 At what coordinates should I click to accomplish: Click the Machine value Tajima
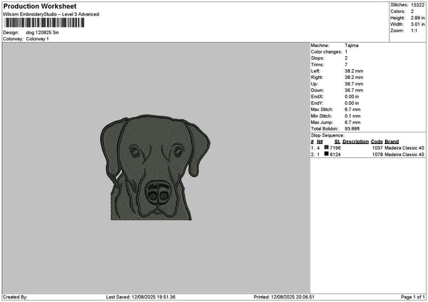[352, 46]
